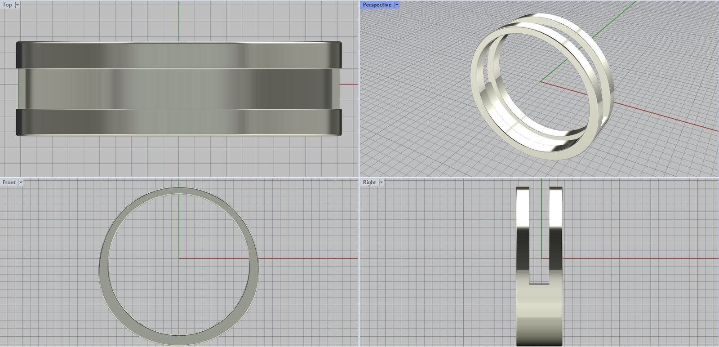Click the recessed center groove in Top view

179,89
